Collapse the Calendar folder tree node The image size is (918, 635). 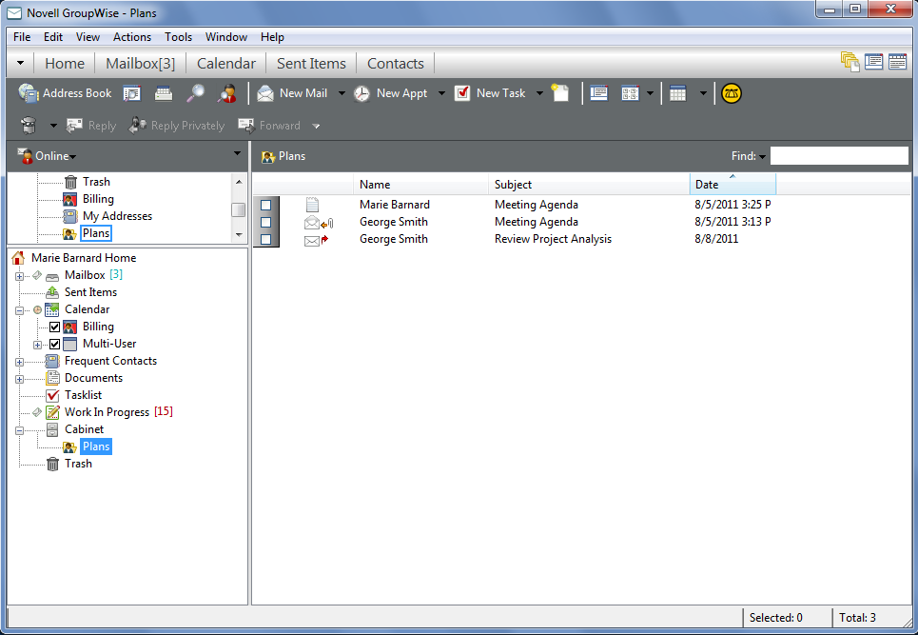pyautogui.click(x=19, y=310)
